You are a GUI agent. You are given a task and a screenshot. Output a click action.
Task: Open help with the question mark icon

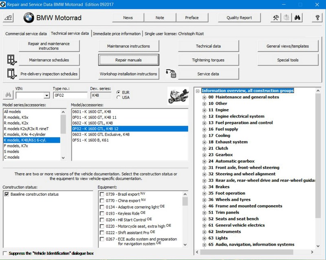(x=317, y=17)
